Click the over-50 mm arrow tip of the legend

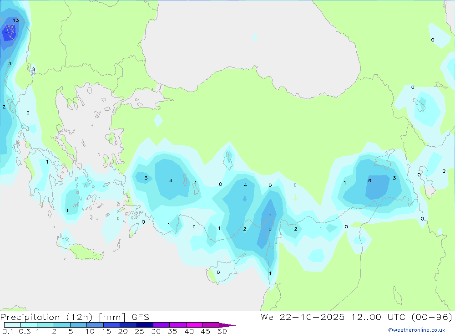click(x=227, y=325)
